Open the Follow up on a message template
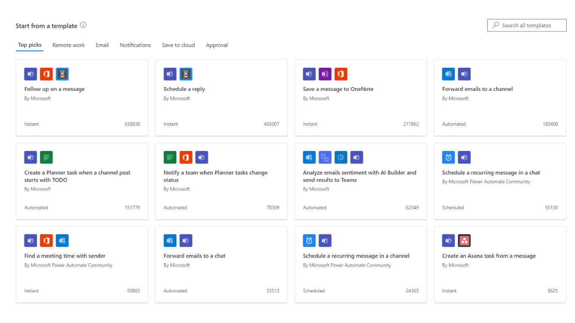Viewport: 575px width, 323px height. (82, 98)
